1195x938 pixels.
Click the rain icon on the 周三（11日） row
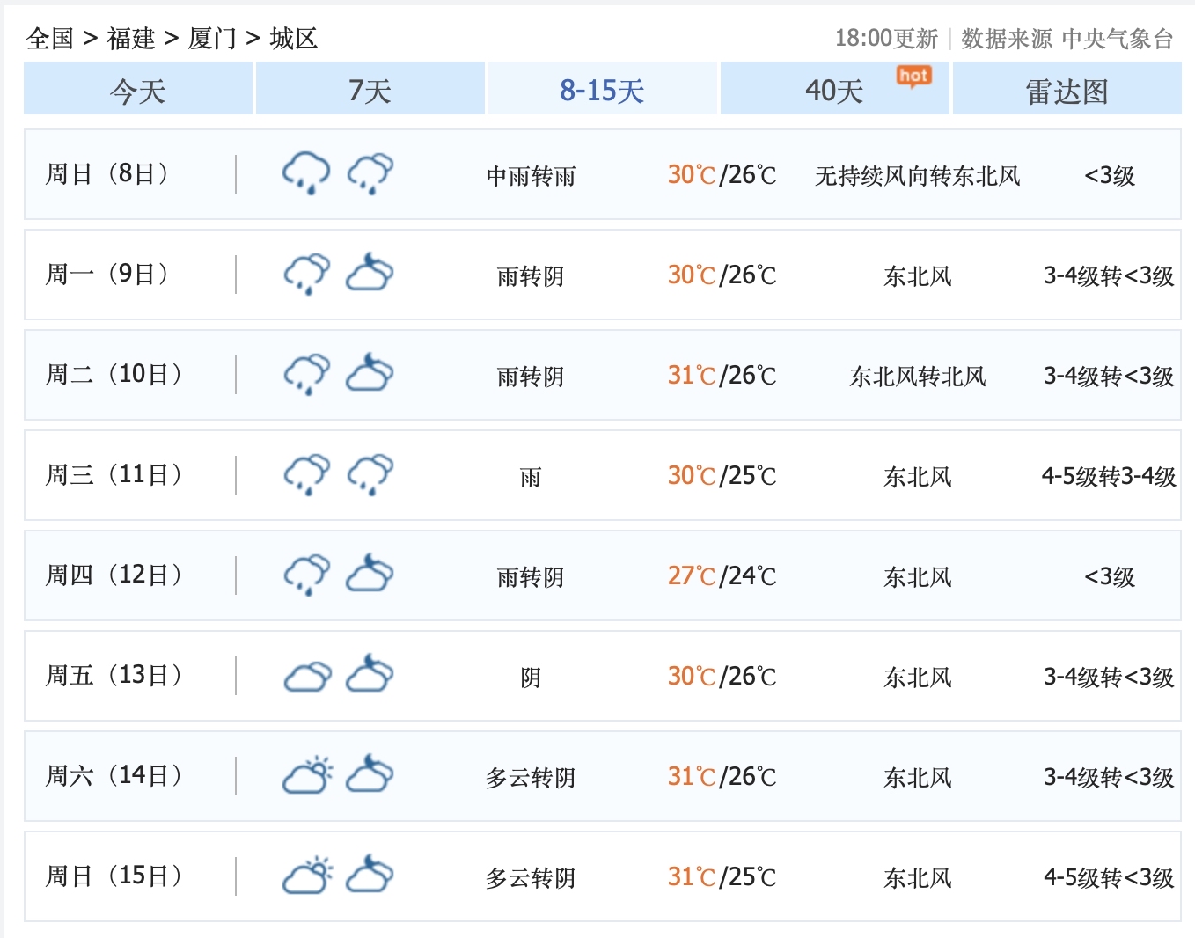pos(305,473)
